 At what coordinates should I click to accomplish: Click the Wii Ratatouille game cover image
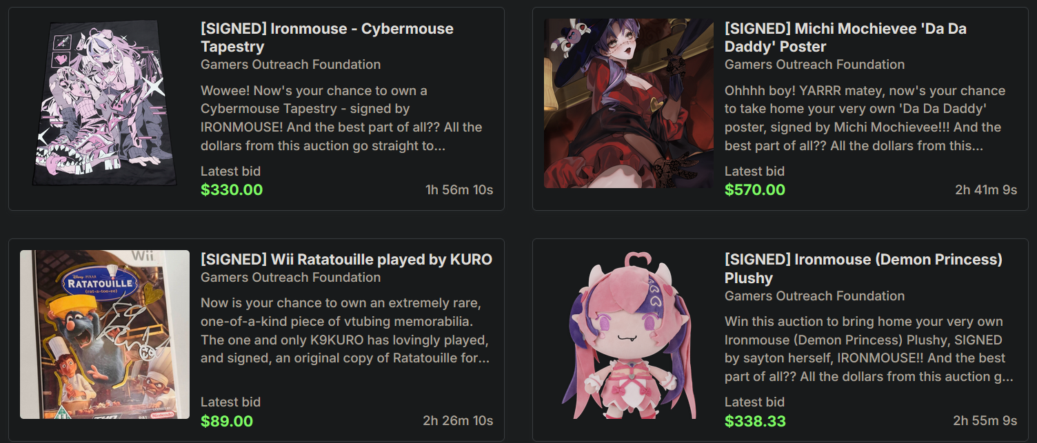coord(104,334)
